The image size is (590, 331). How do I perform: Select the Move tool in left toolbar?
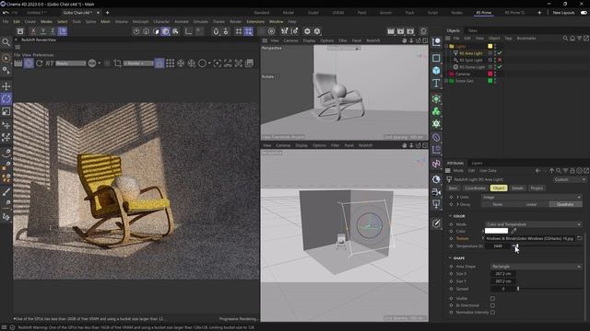click(x=6, y=86)
